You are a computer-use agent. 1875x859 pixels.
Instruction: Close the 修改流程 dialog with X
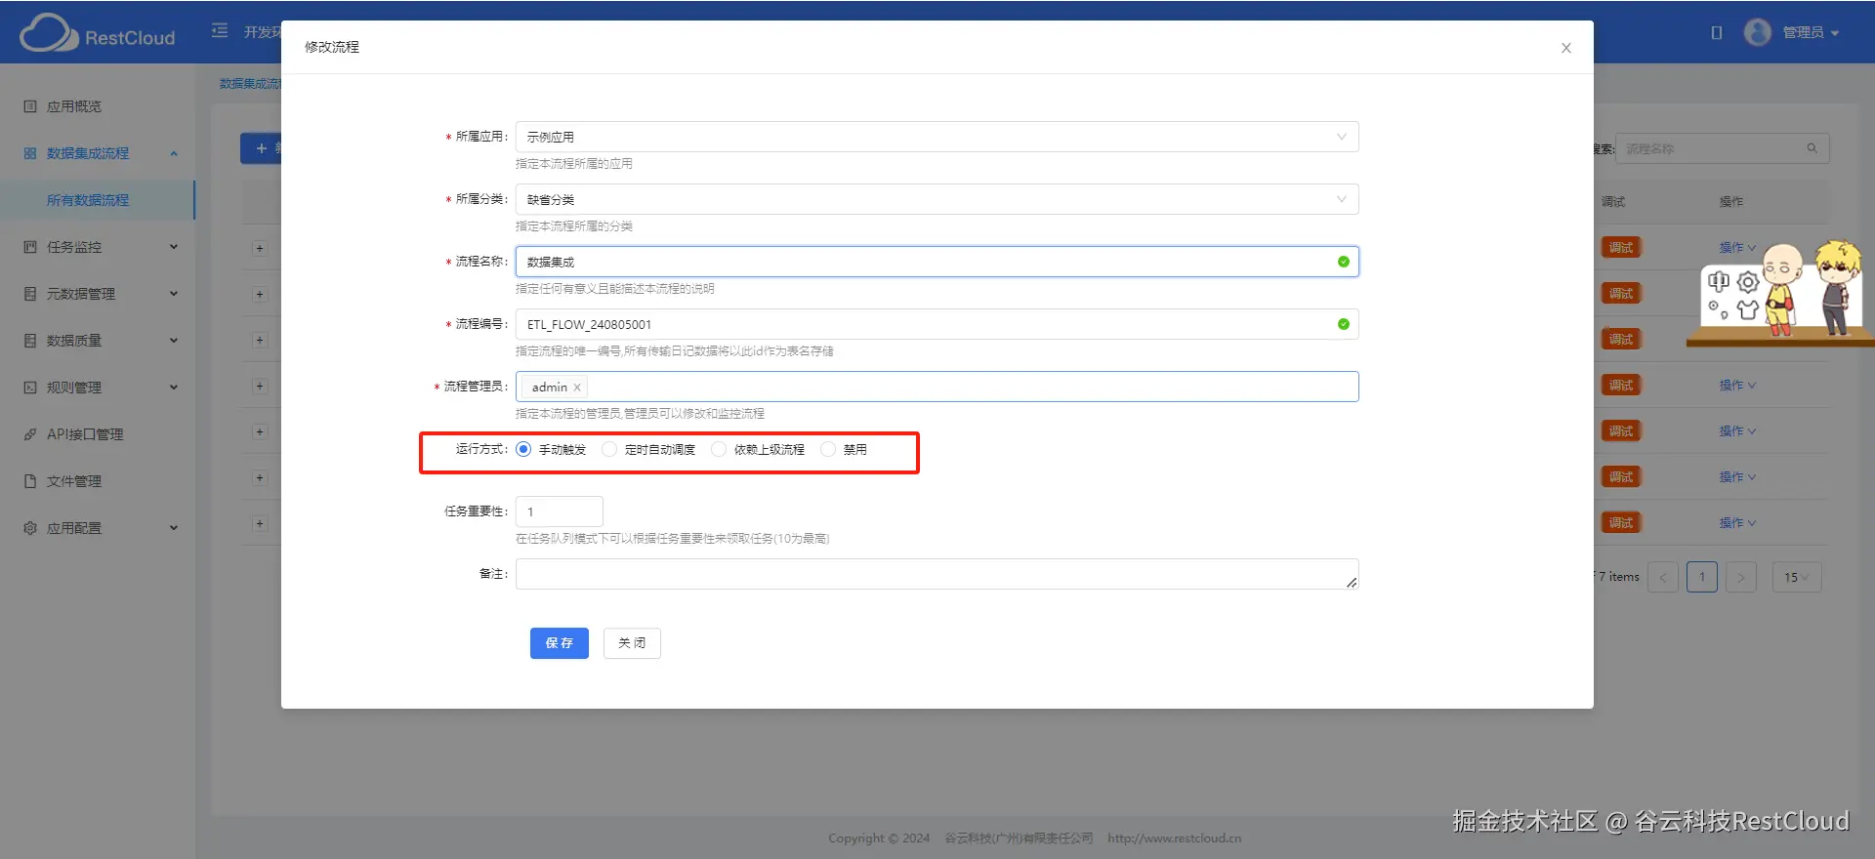pos(1565,48)
